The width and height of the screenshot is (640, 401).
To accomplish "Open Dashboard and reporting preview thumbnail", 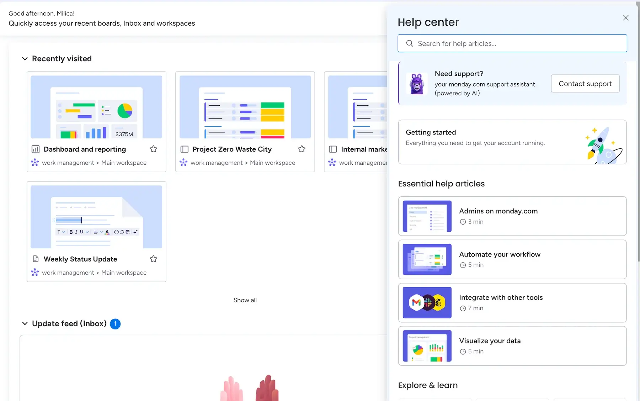I will pyautogui.click(x=96, y=107).
